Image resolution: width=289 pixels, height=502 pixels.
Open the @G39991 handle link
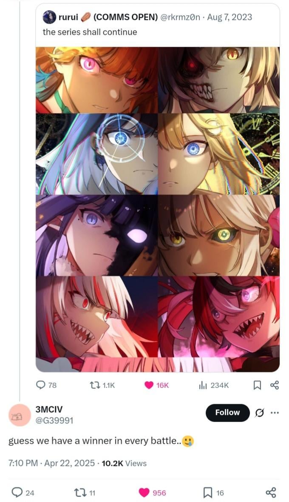tap(54, 420)
